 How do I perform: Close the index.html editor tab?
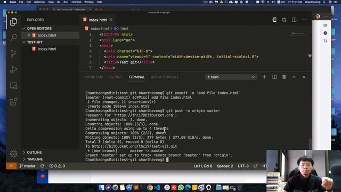pos(111,20)
